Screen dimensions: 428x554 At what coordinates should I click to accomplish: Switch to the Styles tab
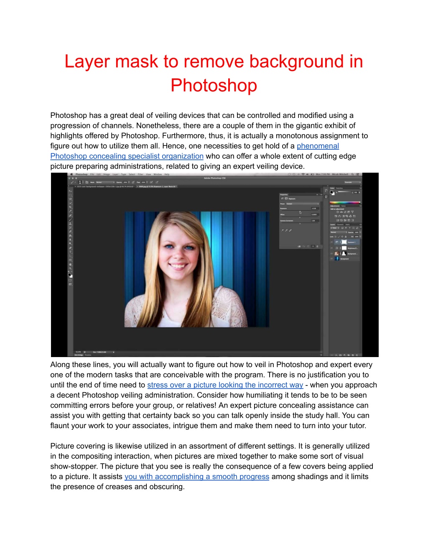pos(344,206)
